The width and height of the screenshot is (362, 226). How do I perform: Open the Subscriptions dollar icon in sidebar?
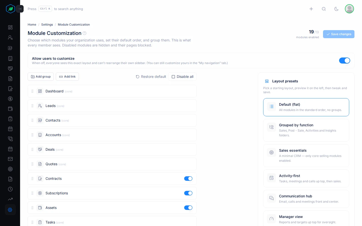click(x=10, y=99)
